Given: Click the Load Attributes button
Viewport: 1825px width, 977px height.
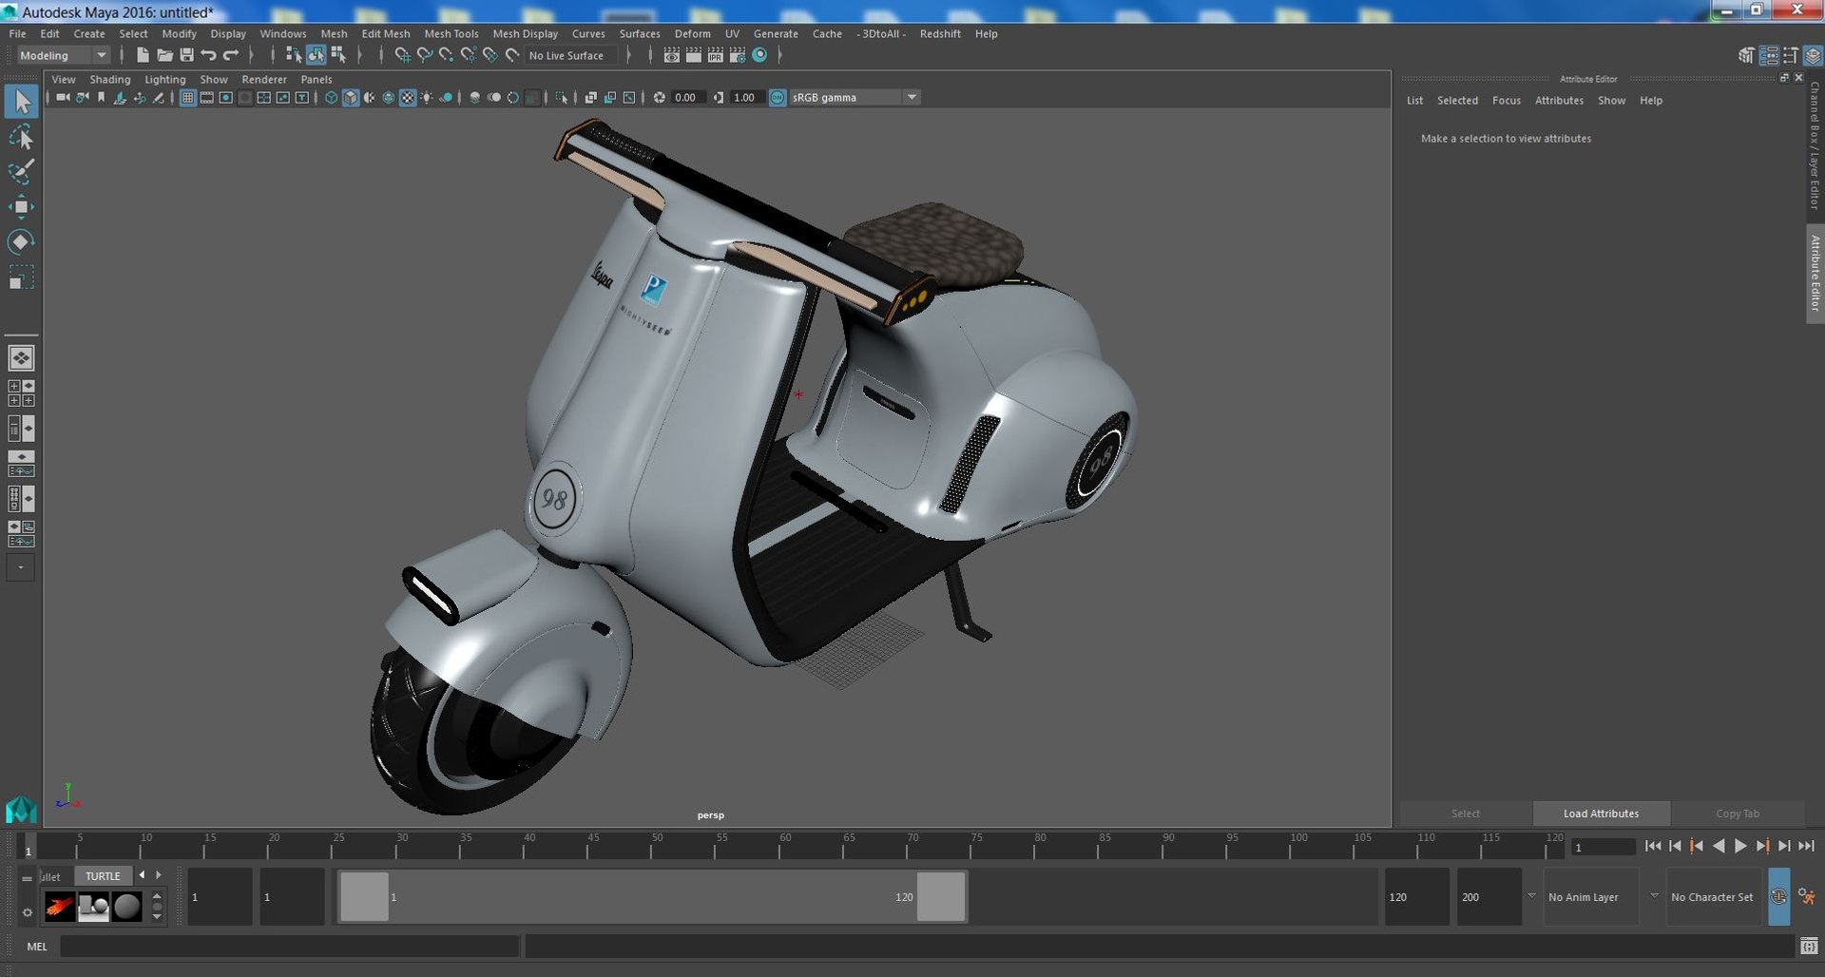Looking at the screenshot, I should [x=1601, y=814].
